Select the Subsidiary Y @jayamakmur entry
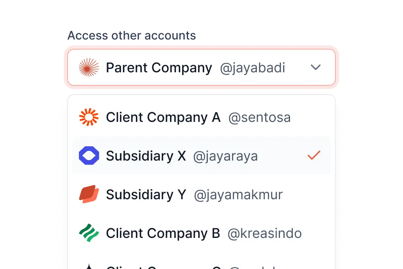Screen dimensions: 403x269 point(176,194)
